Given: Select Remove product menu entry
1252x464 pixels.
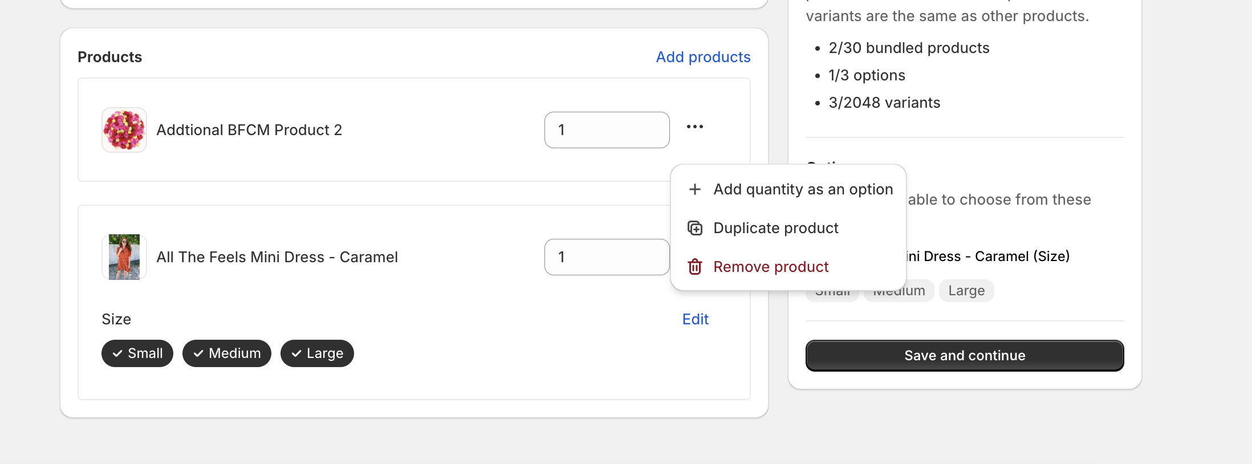Looking at the screenshot, I should tap(771, 267).
